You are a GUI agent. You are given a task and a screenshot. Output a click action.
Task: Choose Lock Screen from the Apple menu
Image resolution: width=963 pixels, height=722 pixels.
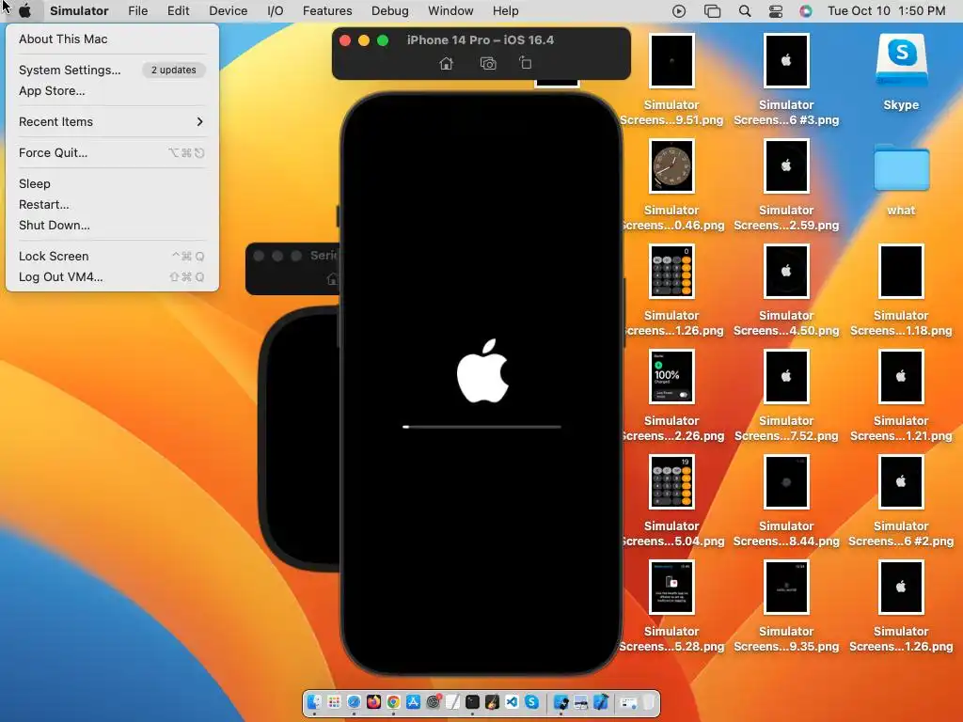111,256
